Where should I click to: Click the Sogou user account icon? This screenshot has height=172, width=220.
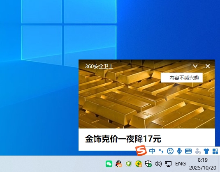click(x=198, y=151)
